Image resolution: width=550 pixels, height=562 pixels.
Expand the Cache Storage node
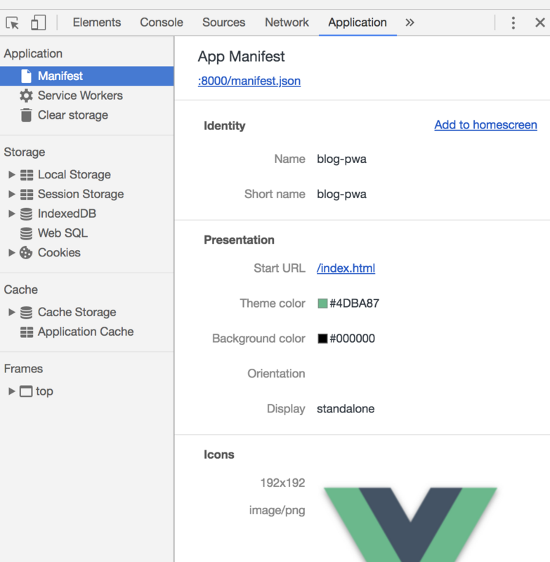pos(11,312)
